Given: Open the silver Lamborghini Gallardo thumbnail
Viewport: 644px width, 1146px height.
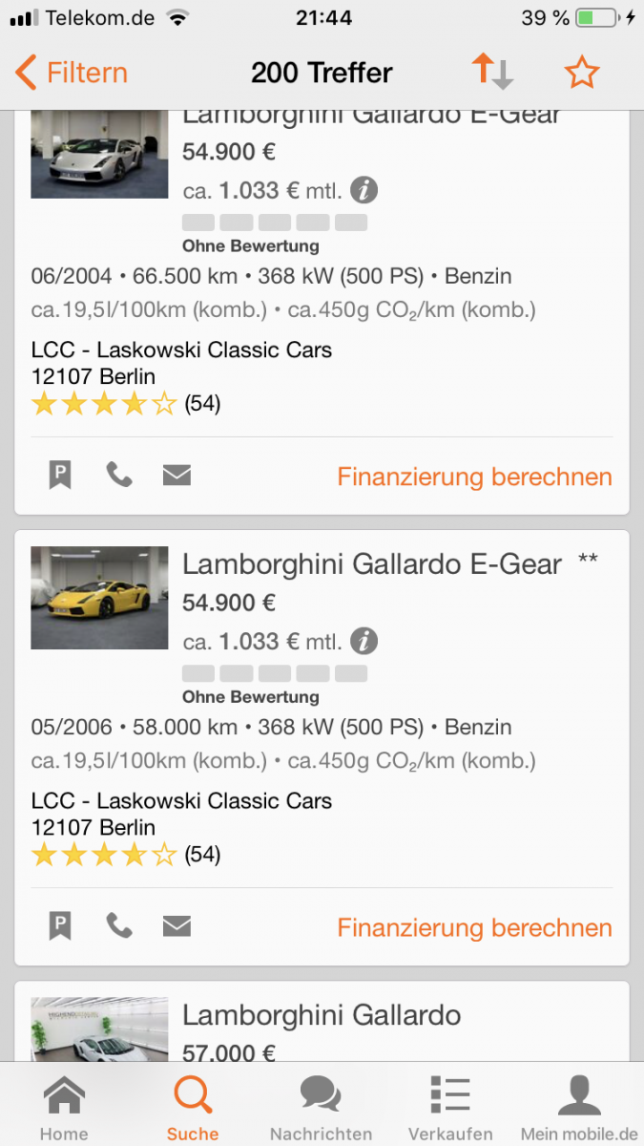Looking at the screenshot, I should tap(99, 153).
